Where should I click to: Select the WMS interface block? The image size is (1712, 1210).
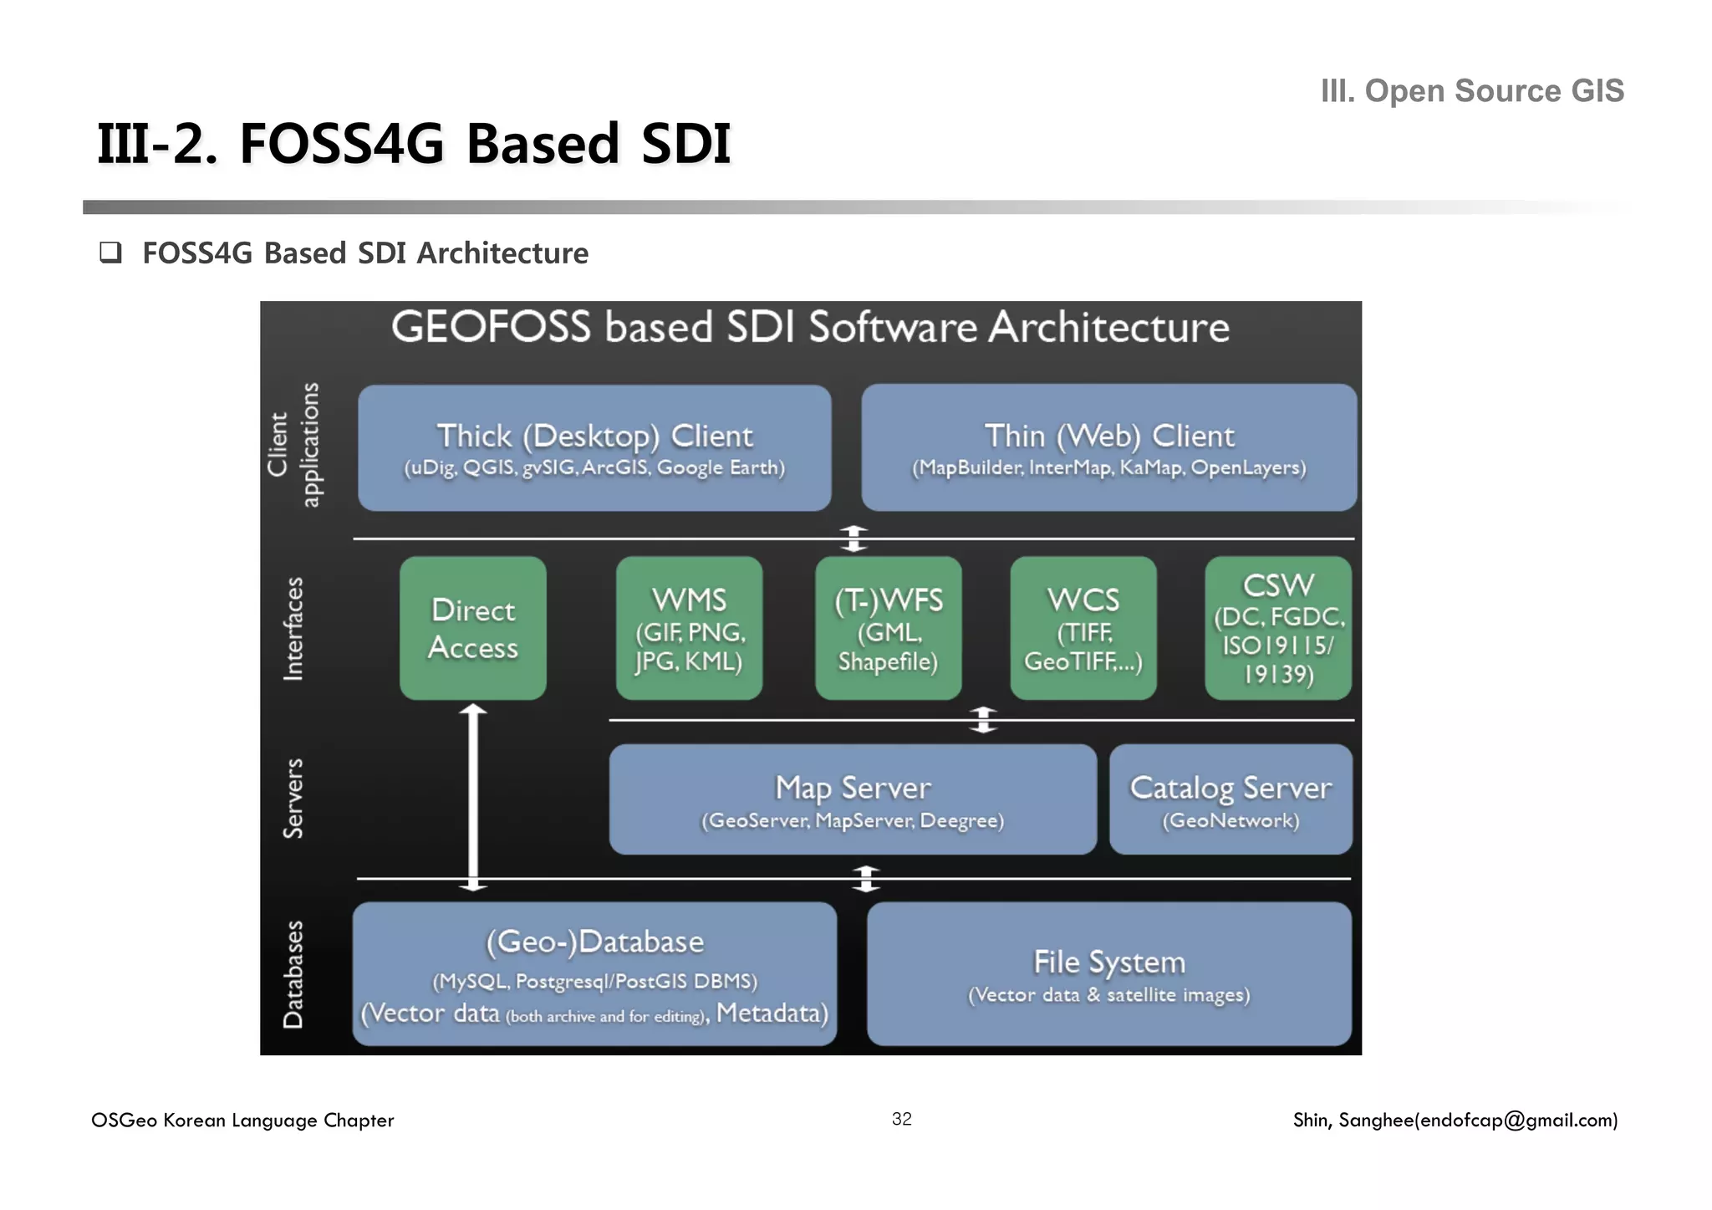click(689, 629)
